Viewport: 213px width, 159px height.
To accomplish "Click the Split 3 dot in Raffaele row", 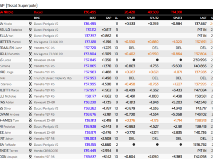I will pyautogui.click(x=181, y=144).
